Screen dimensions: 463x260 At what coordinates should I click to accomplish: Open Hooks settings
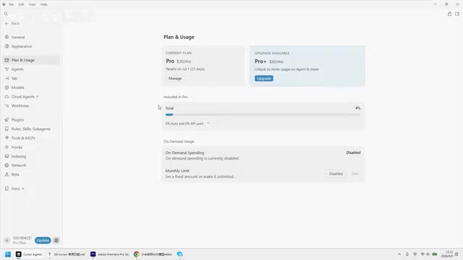pyautogui.click(x=17, y=147)
